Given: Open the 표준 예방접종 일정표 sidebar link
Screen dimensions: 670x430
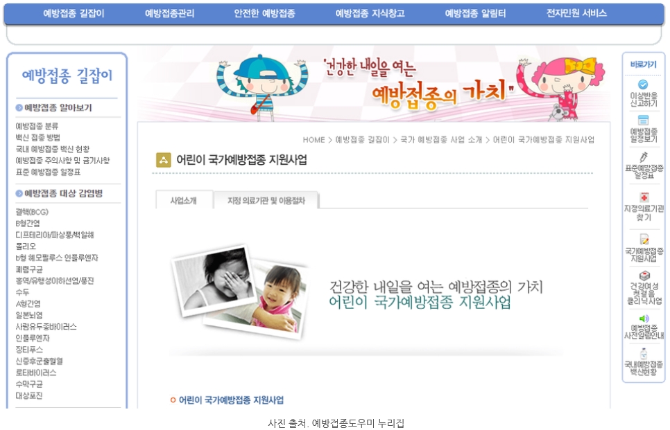Looking at the screenshot, I should coord(48,172).
